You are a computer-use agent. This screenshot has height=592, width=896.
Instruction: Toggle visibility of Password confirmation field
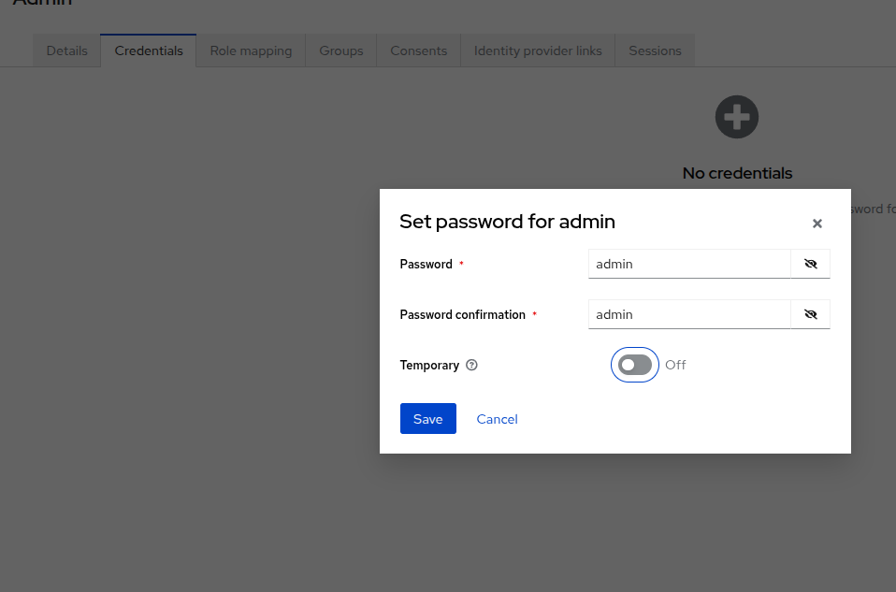click(810, 314)
